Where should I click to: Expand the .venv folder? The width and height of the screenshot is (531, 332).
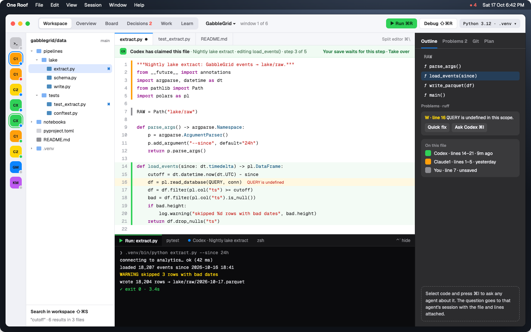pos(32,149)
